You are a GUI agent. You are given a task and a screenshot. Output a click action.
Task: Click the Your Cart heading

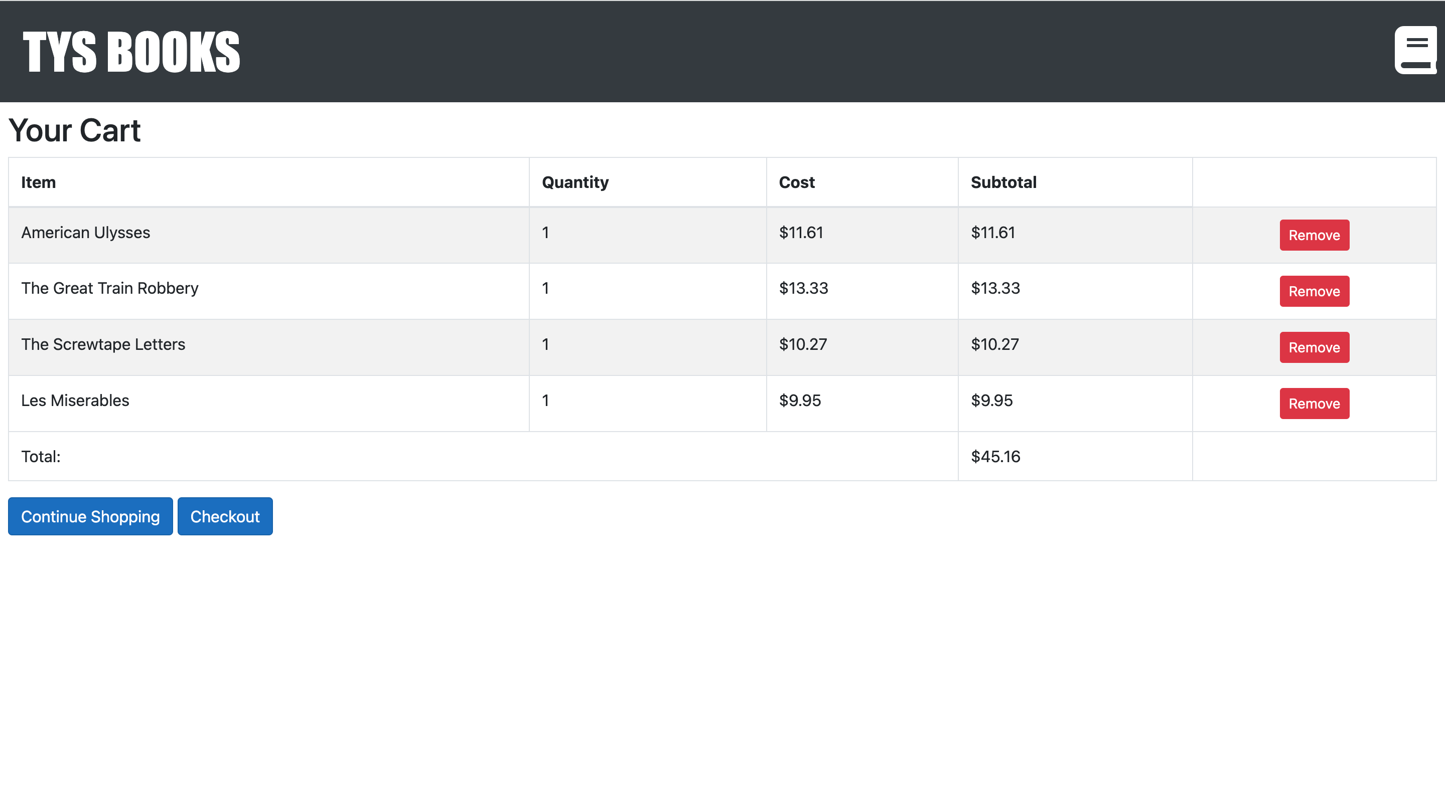pos(75,130)
